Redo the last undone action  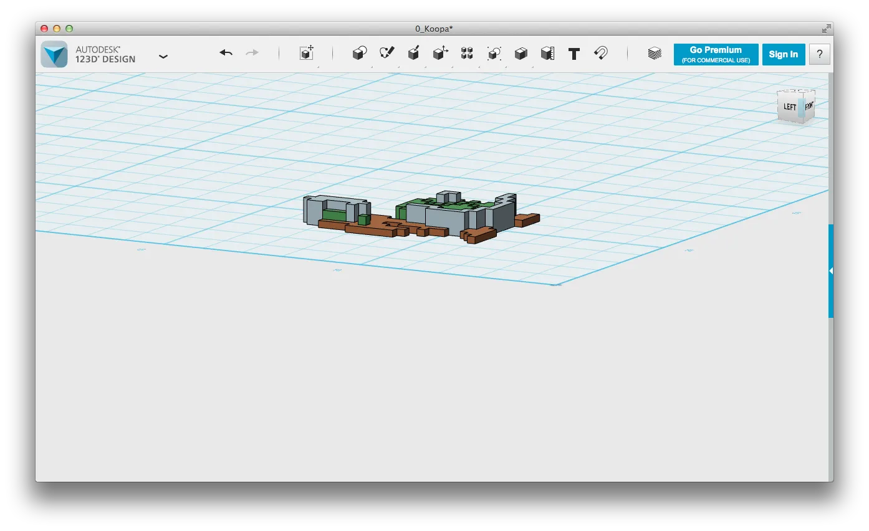click(252, 53)
